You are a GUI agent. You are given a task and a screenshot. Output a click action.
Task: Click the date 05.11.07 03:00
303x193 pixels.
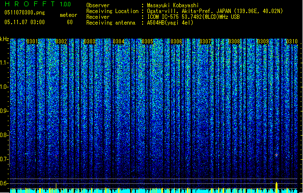[x=25, y=22]
